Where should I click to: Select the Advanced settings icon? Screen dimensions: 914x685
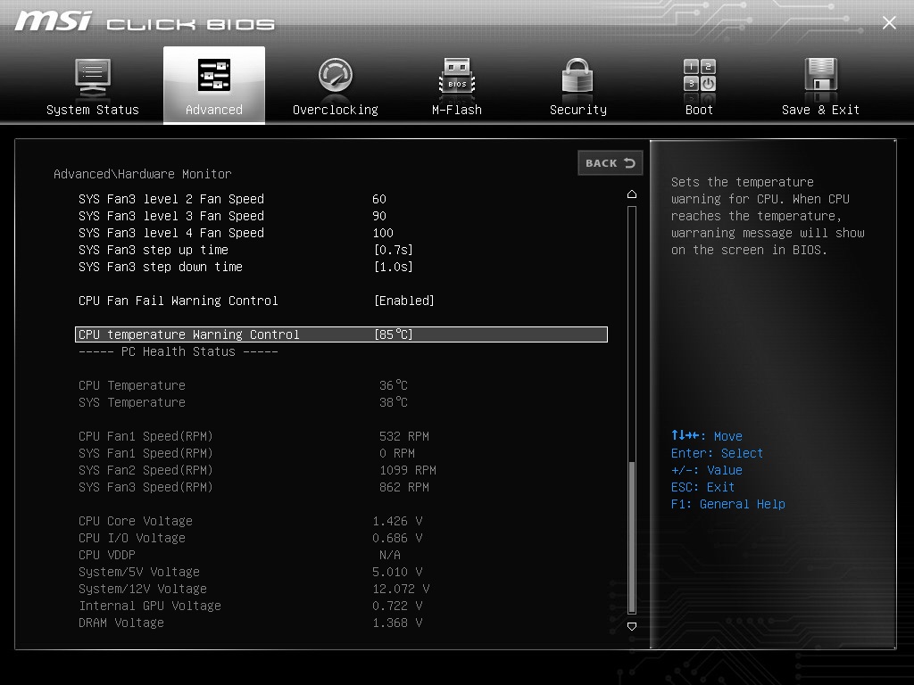(214, 76)
